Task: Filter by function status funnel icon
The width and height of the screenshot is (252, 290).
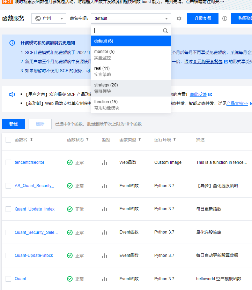Action: tap(87, 139)
